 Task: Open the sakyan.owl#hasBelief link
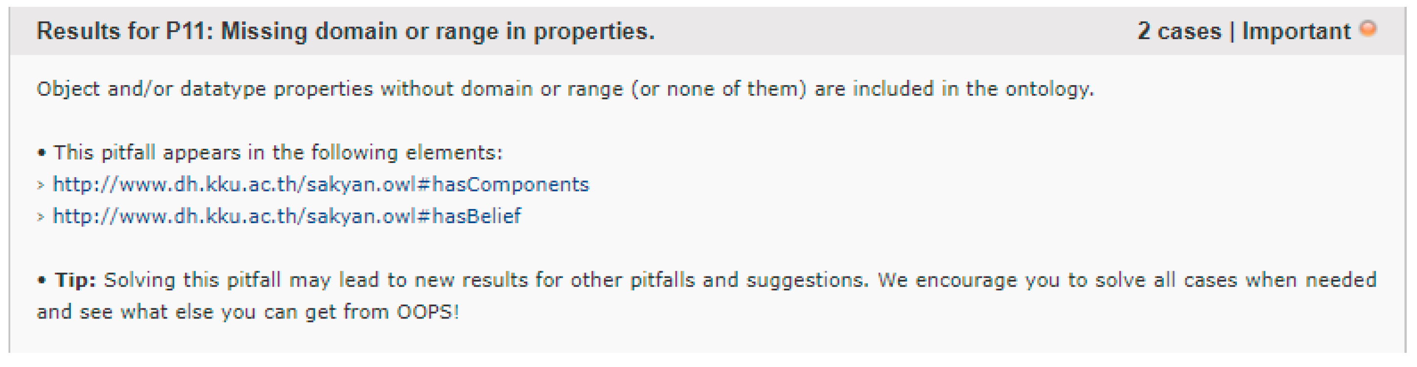point(287,216)
